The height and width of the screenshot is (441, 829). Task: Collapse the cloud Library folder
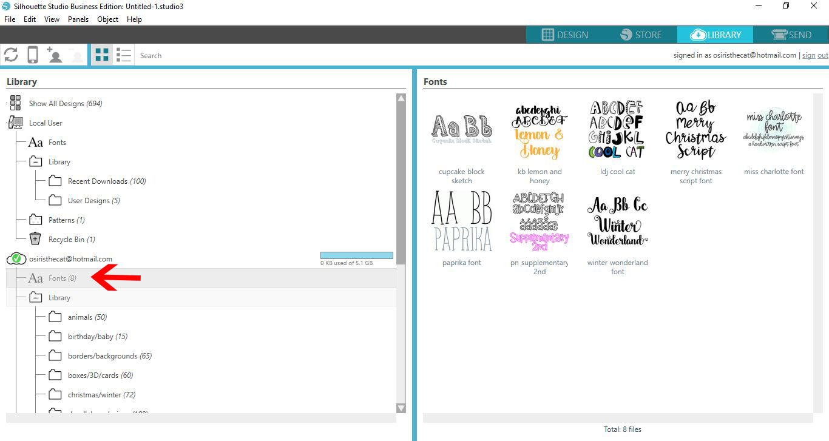coord(36,298)
